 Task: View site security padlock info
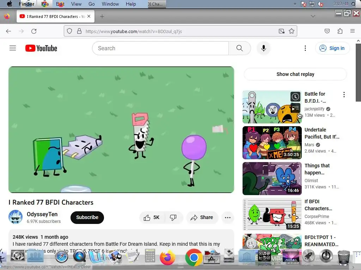pyautogui.click(x=79, y=31)
